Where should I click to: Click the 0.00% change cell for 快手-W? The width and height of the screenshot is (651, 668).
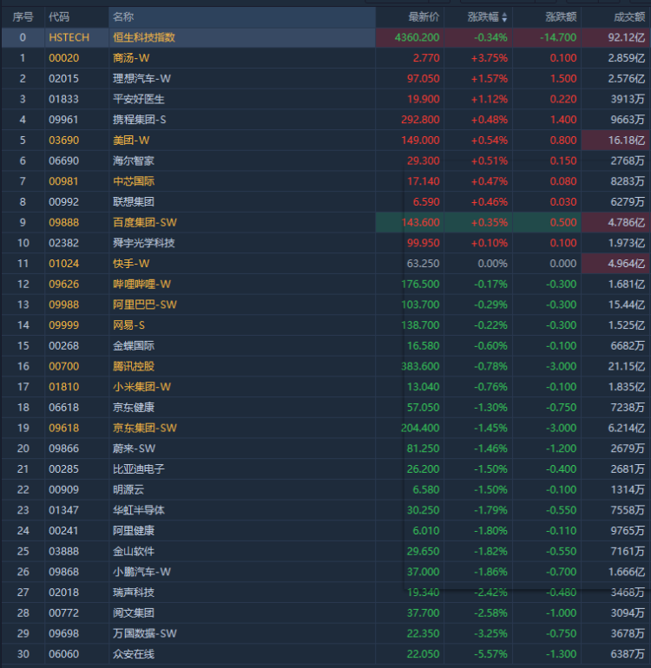492,263
